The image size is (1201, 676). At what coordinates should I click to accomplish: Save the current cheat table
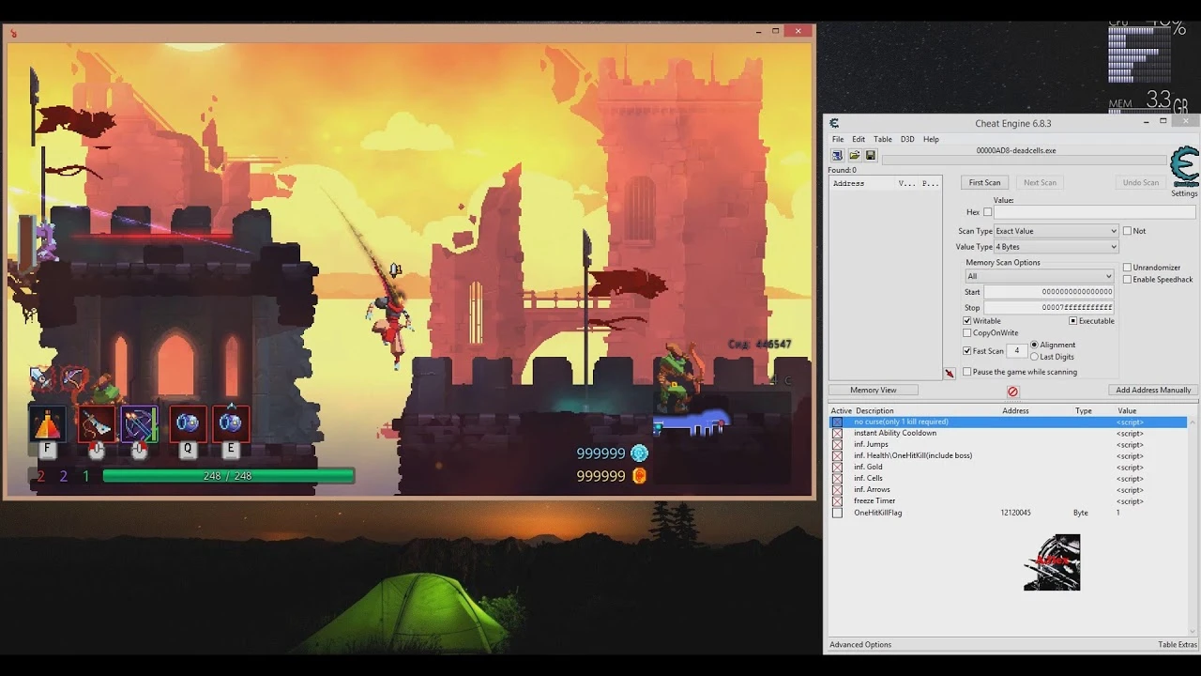pos(870,154)
